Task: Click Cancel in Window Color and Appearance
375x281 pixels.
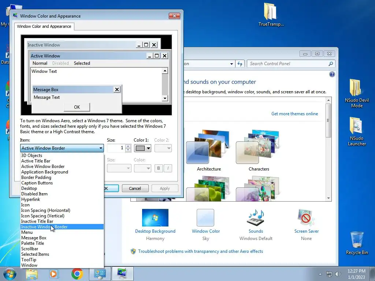Action: click(x=135, y=188)
